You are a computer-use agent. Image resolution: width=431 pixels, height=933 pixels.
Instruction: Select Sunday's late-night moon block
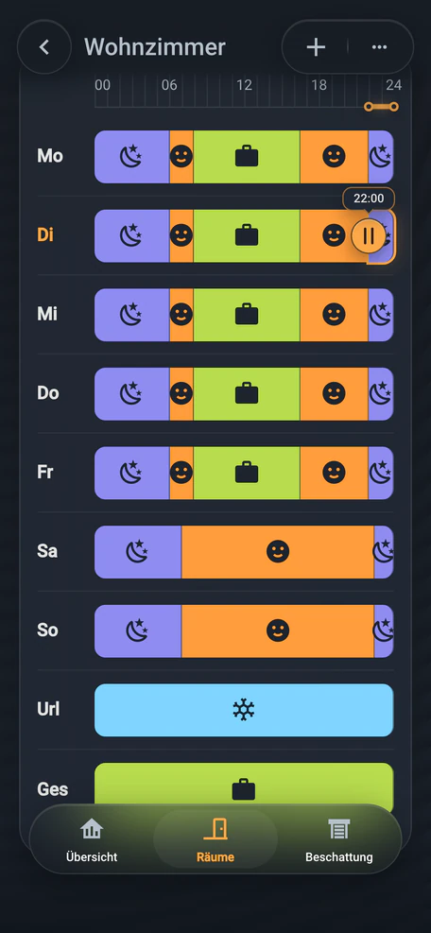tap(384, 631)
